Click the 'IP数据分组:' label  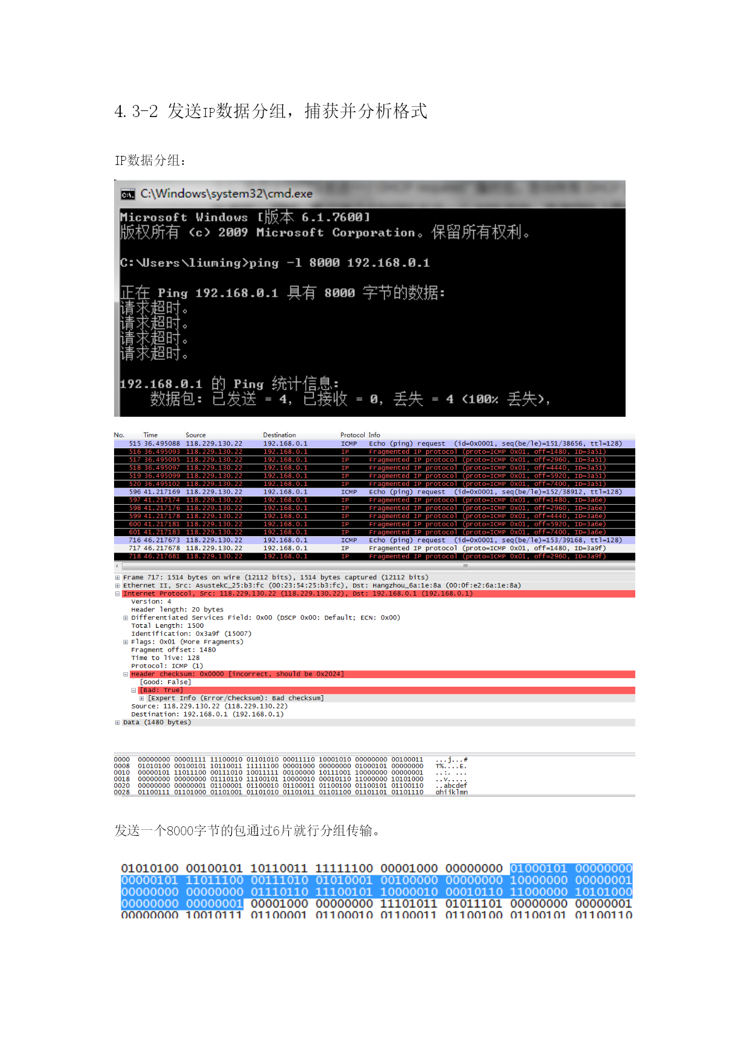pyautogui.click(x=150, y=161)
